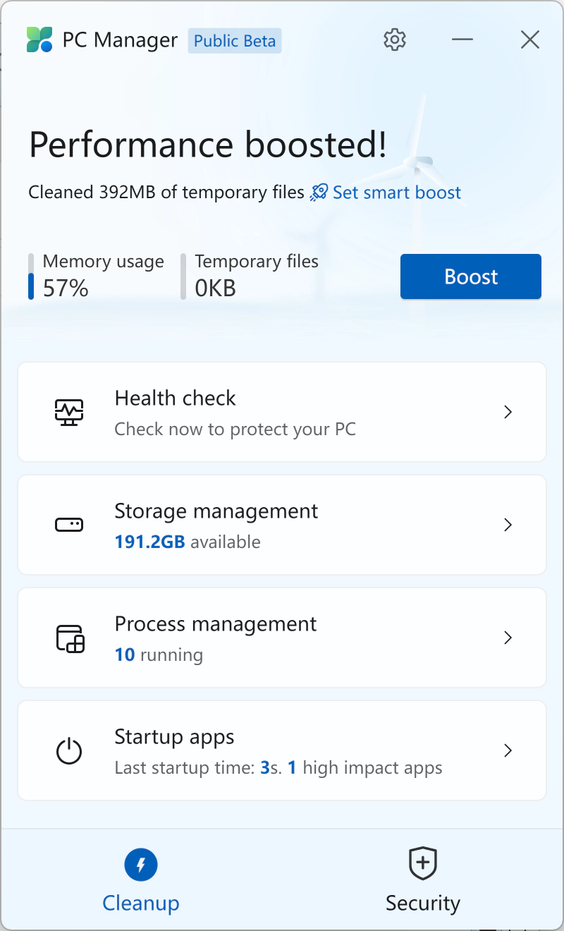Open the Health check card title
Image resolution: width=564 pixels, height=931 pixels.
click(x=176, y=398)
